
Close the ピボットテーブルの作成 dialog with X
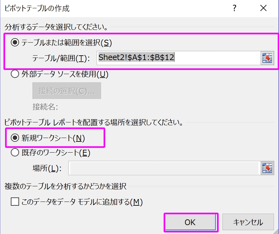pyautogui.click(x=263, y=8)
